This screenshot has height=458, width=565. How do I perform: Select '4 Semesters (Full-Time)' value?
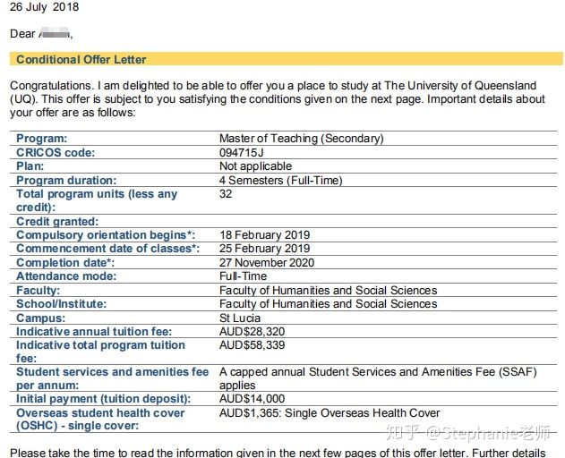pyautogui.click(x=280, y=181)
